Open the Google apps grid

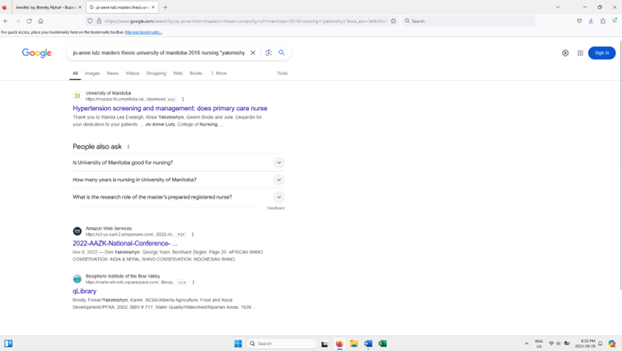(580, 53)
